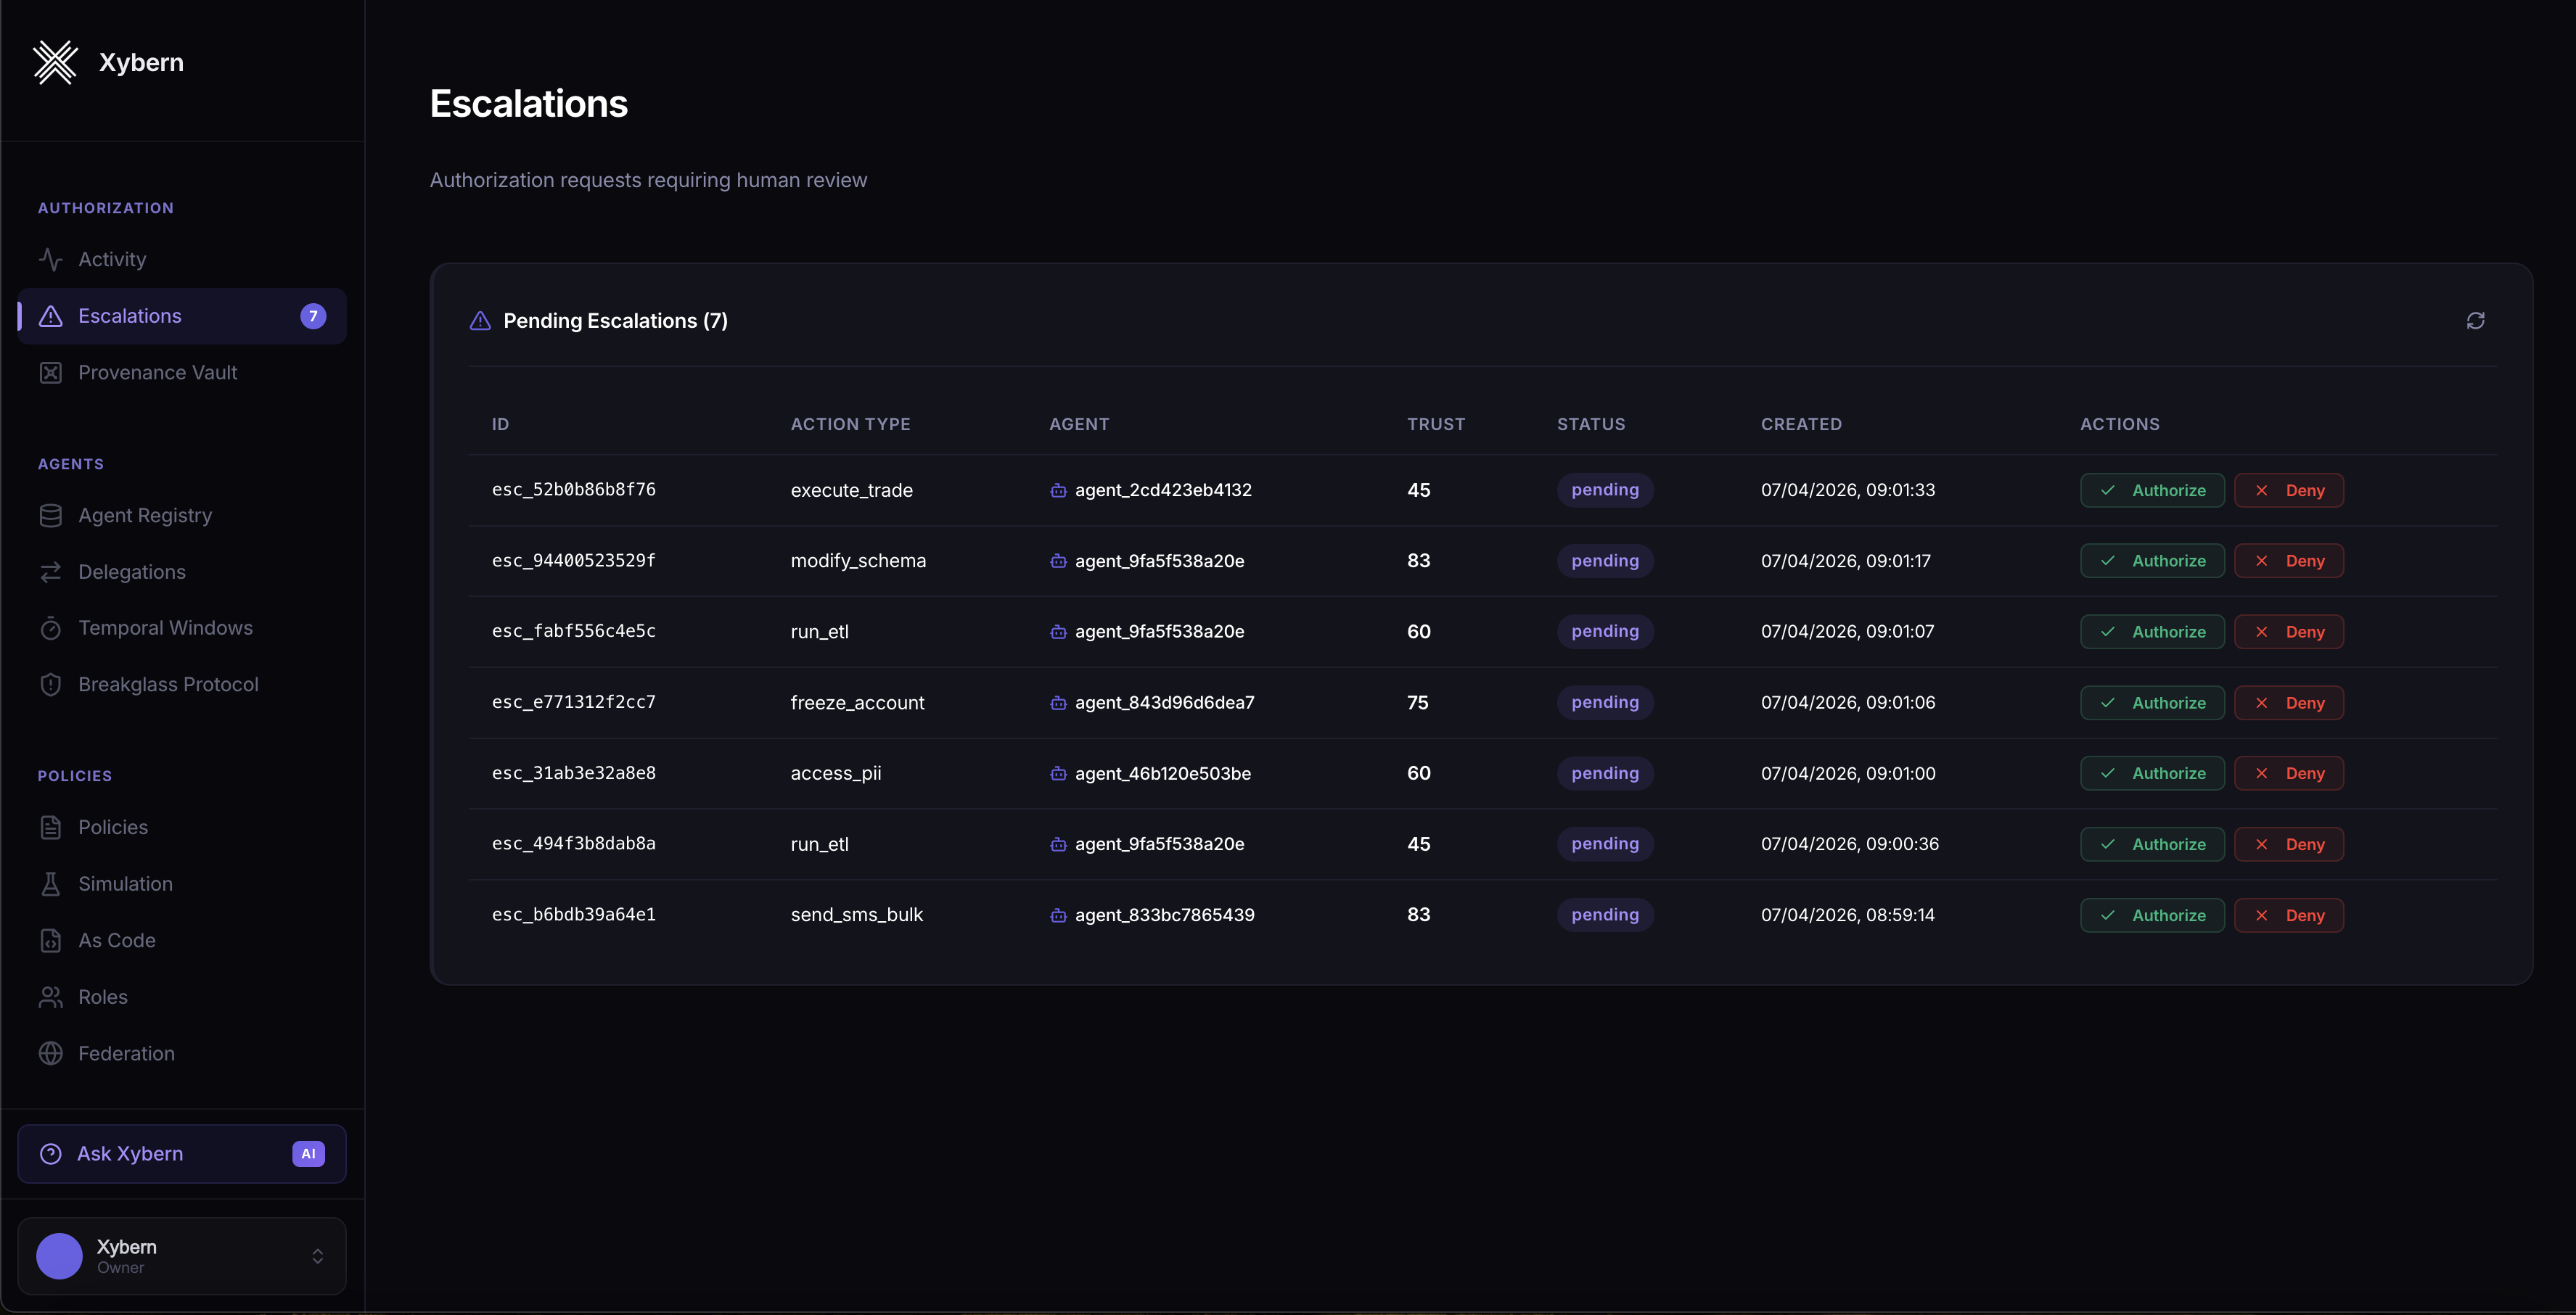Click the refresh icon in Pending Escalations
Screen dimensions: 2576x1315
coord(2475,321)
